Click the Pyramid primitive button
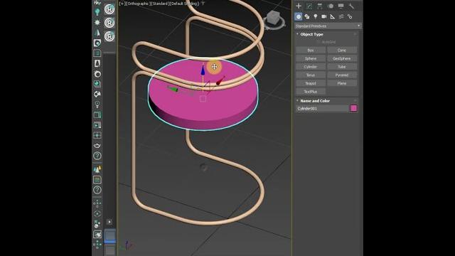 (x=342, y=75)
